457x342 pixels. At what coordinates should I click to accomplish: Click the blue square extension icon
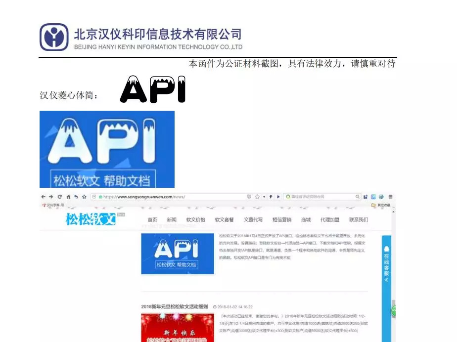pyautogui.click(x=373, y=197)
